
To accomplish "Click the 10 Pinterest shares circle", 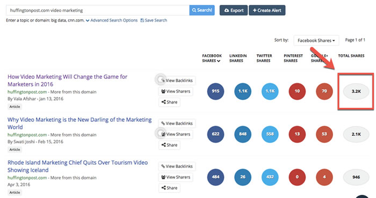I will [297, 91].
